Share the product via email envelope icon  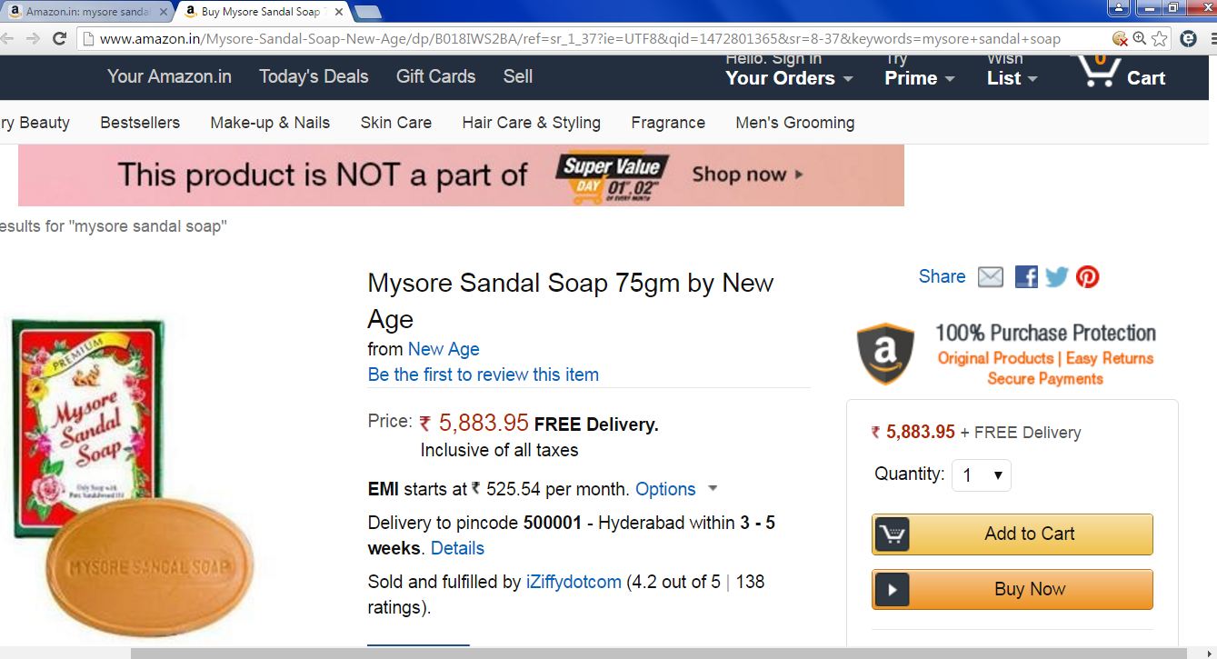[x=991, y=277]
